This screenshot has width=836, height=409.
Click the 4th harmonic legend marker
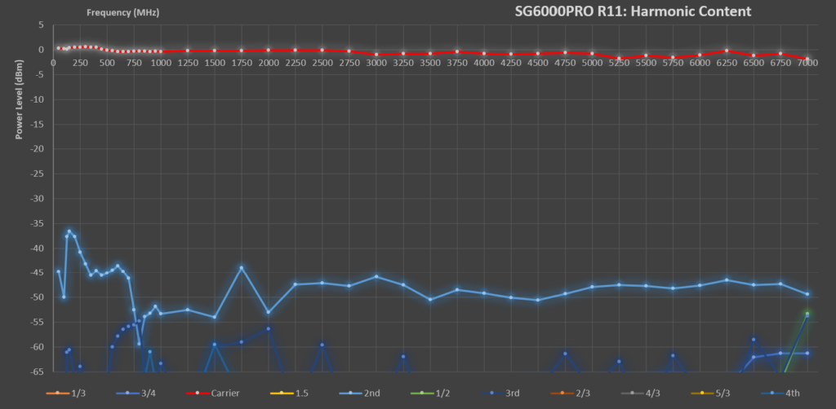click(771, 394)
